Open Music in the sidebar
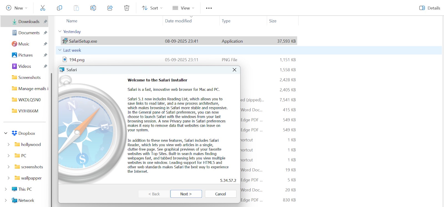444x207 pixels. pyautogui.click(x=24, y=44)
